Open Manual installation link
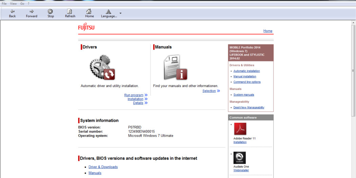This screenshot has height=178, width=356. [245, 77]
